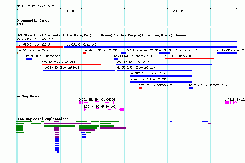
Task: Click the LOC440416|NR_104185 label
Action: [x=100, y=106]
